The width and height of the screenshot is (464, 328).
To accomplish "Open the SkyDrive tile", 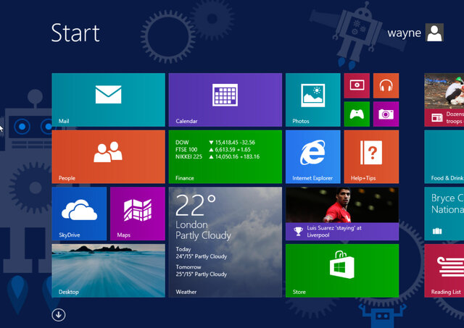I will pyautogui.click(x=79, y=214).
